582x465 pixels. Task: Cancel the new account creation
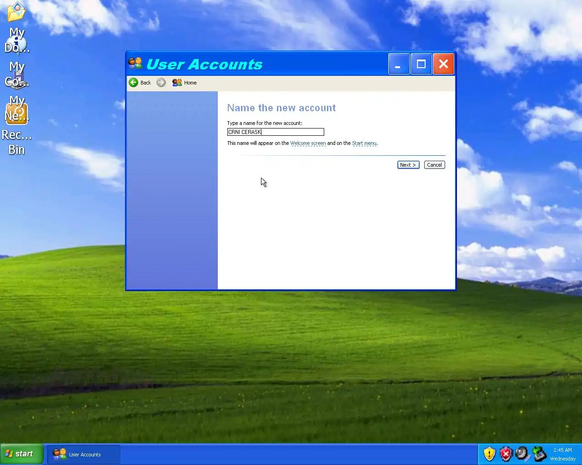click(434, 165)
